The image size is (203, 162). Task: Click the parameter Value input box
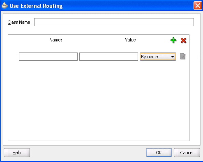click(x=108, y=57)
